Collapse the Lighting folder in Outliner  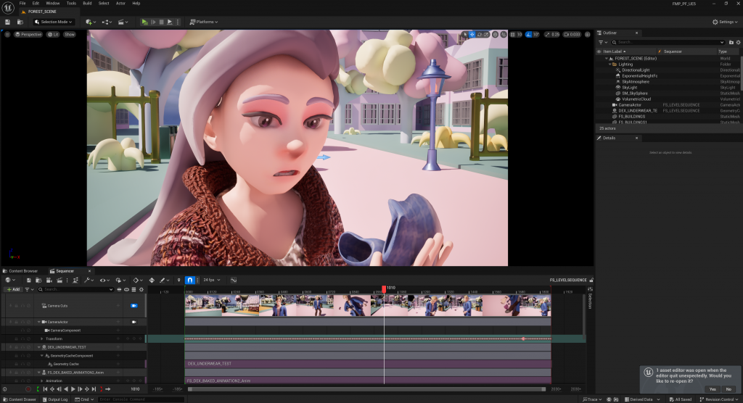click(609, 64)
